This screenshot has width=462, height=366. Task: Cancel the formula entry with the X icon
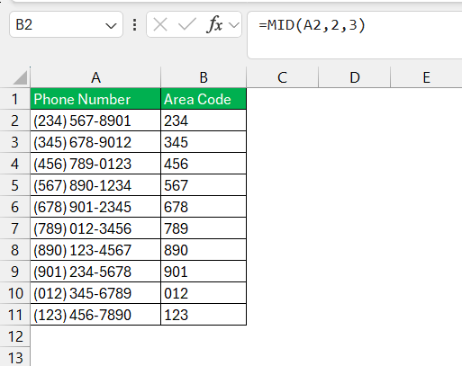(x=160, y=24)
